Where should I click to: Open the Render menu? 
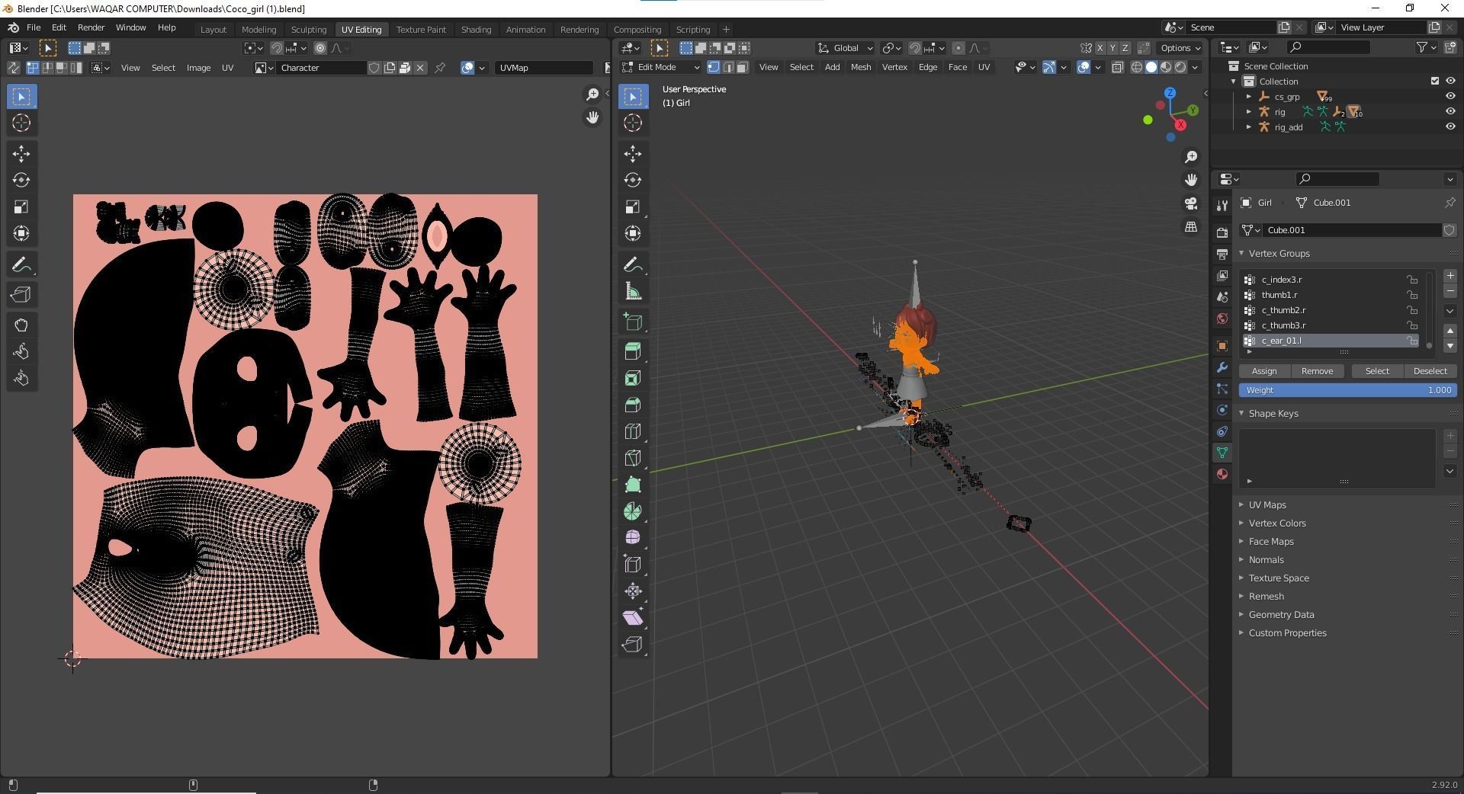[x=91, y=27]
